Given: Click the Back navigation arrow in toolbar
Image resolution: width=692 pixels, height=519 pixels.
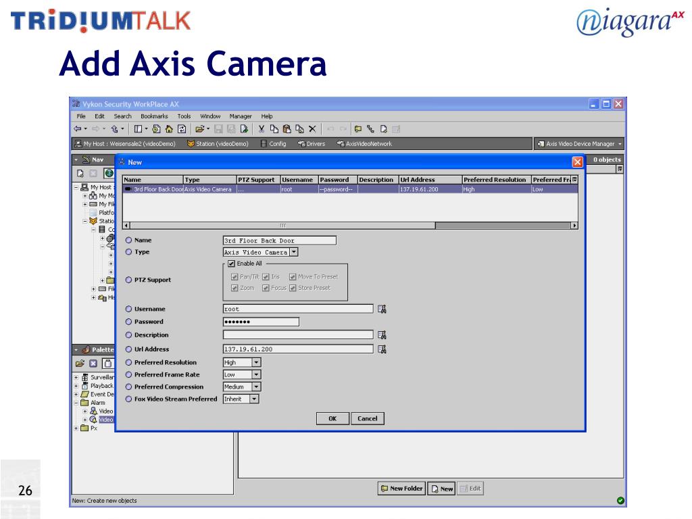Looking at the screenshot, I should (x=78, y=129).
